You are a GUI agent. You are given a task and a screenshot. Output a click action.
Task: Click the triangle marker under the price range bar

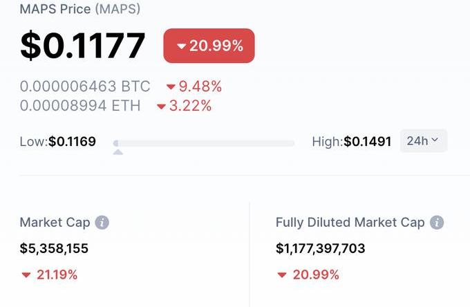point(117,151)
